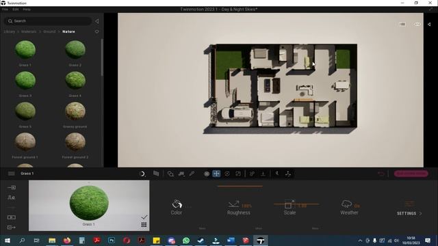This screenshot has height=246, width=438.
Task: Click the pink button in toolbar
Action: 411,174
